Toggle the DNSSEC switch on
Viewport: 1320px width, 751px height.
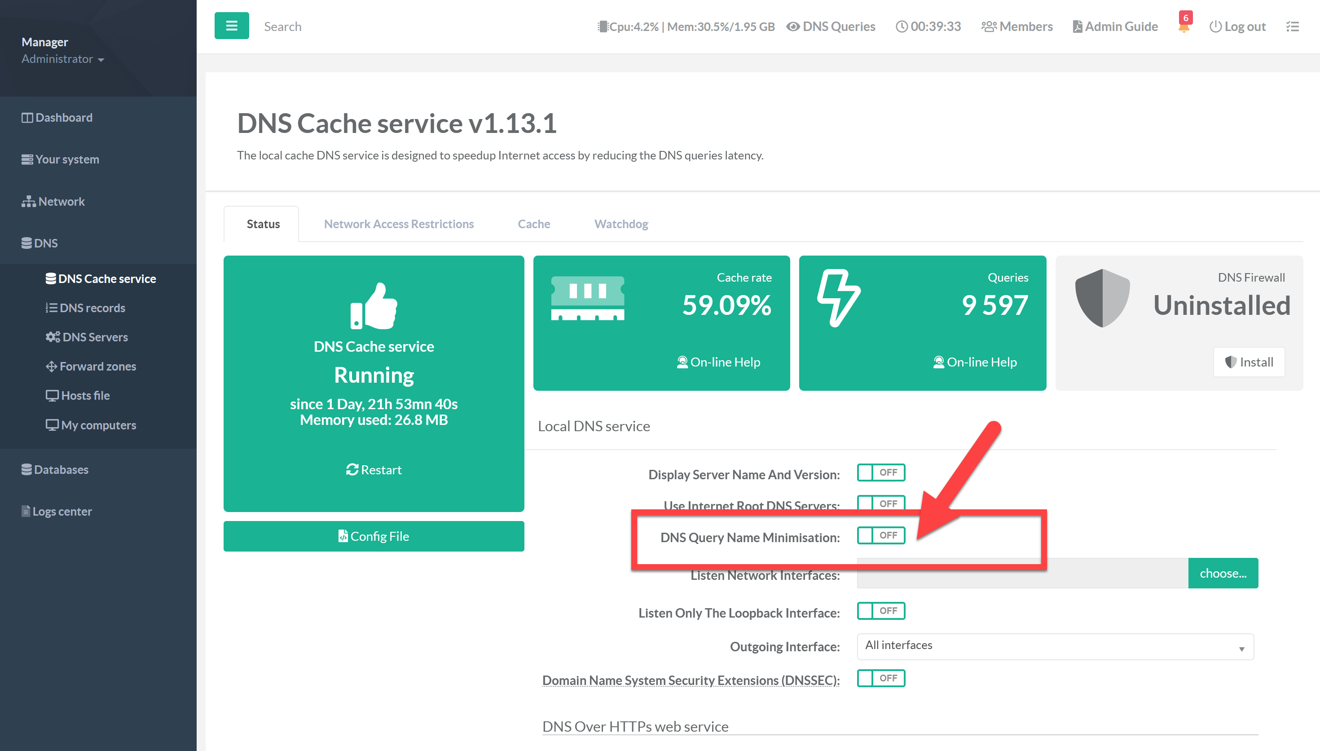tap(880, 678)
